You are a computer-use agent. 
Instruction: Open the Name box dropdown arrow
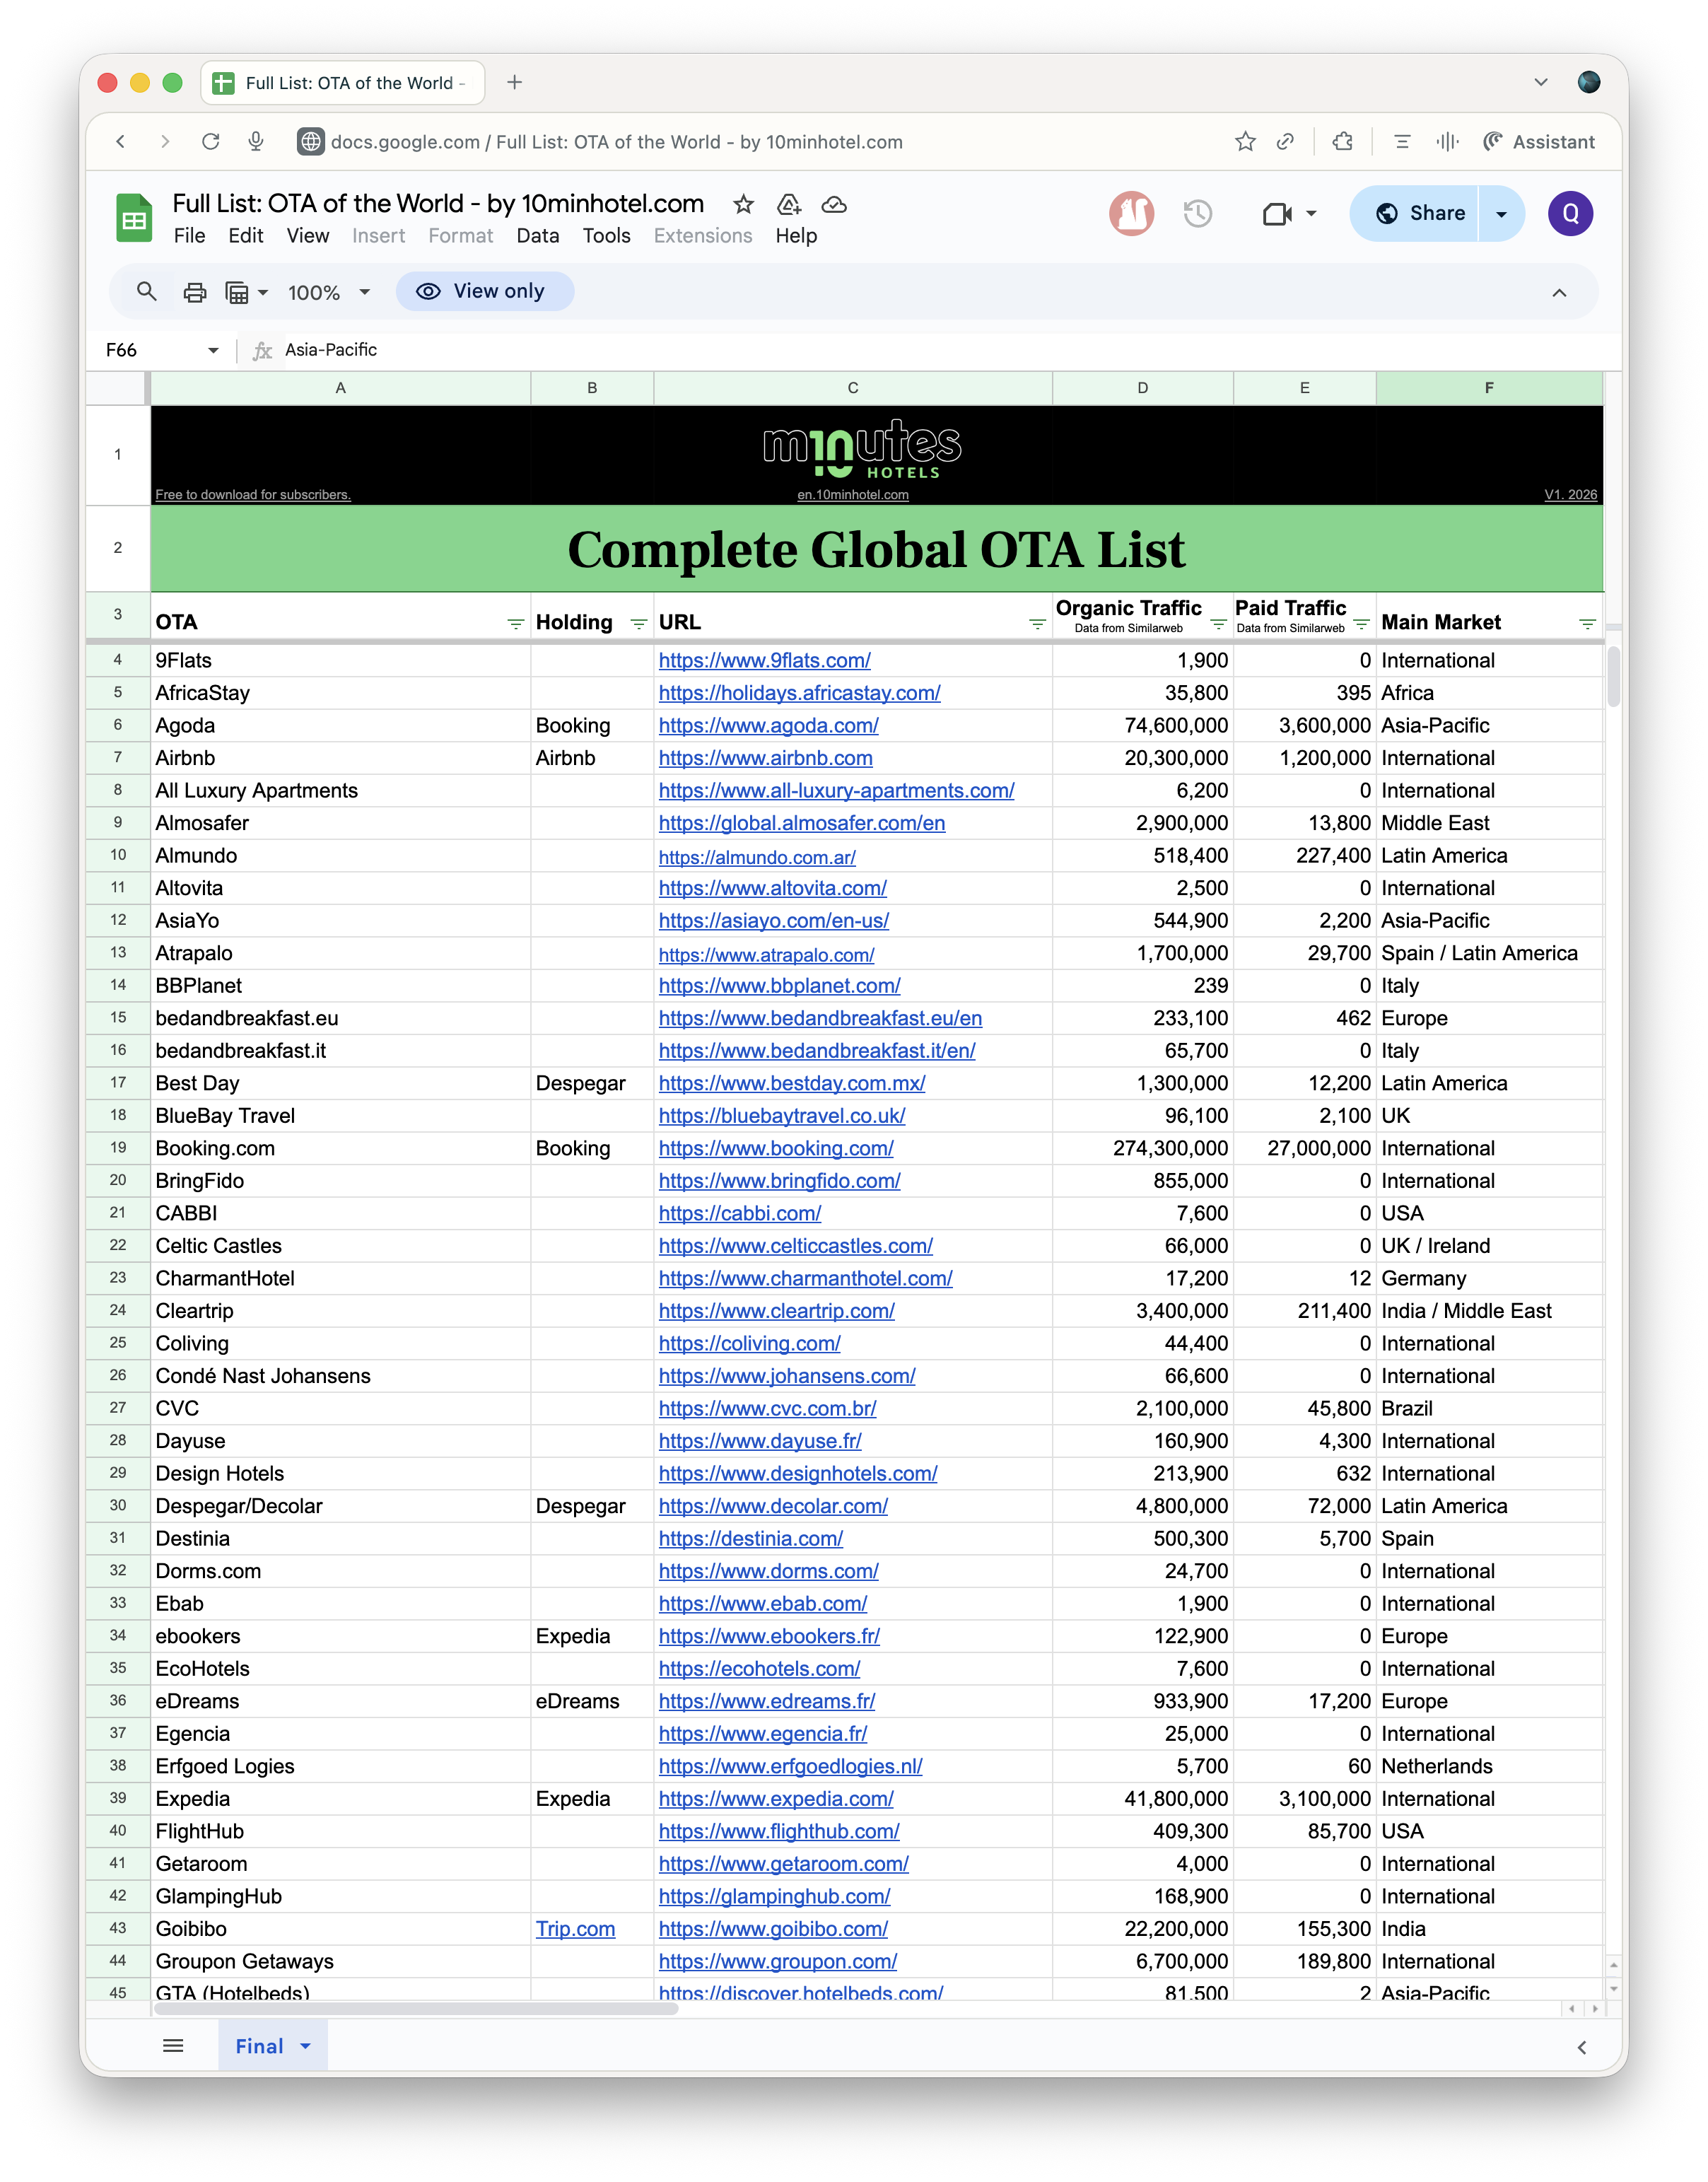pyautogui.click(x=213, y=350)
